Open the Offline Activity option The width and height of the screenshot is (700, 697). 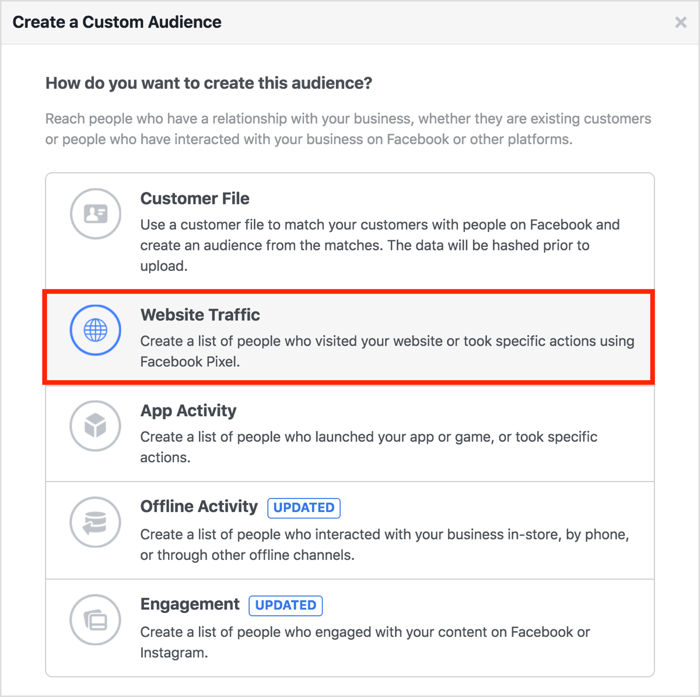tap(350, 530)
